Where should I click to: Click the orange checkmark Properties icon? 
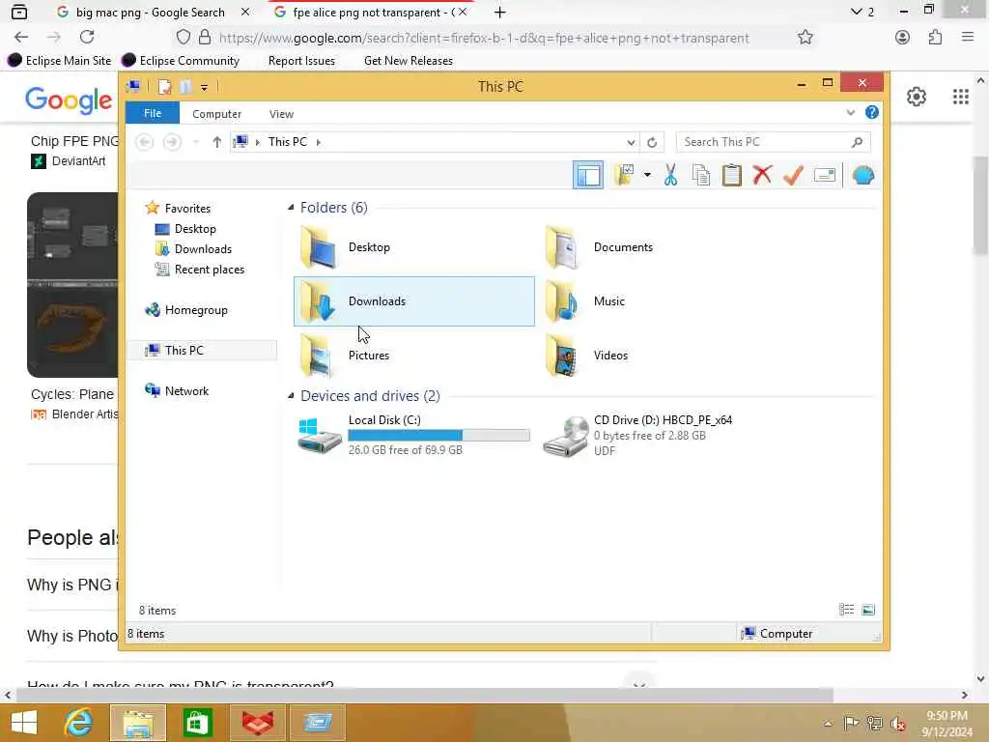[x=793, y=175]
